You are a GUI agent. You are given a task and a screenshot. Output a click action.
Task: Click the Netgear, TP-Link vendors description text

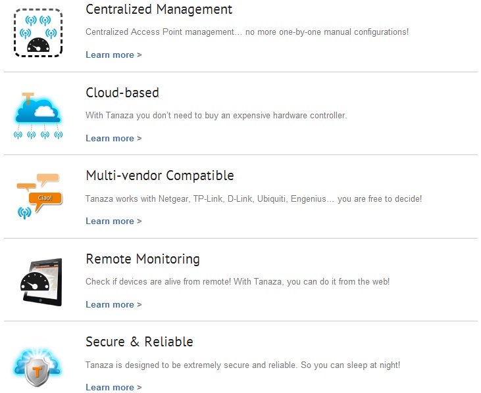pos(254,198)
